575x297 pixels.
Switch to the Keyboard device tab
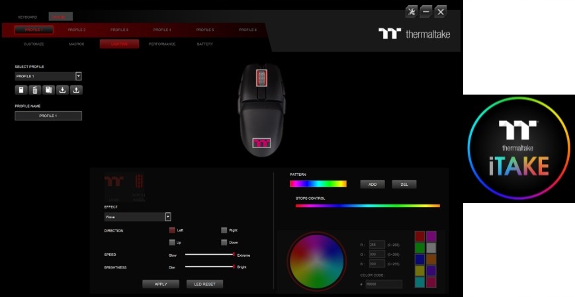tap(28, 17)
